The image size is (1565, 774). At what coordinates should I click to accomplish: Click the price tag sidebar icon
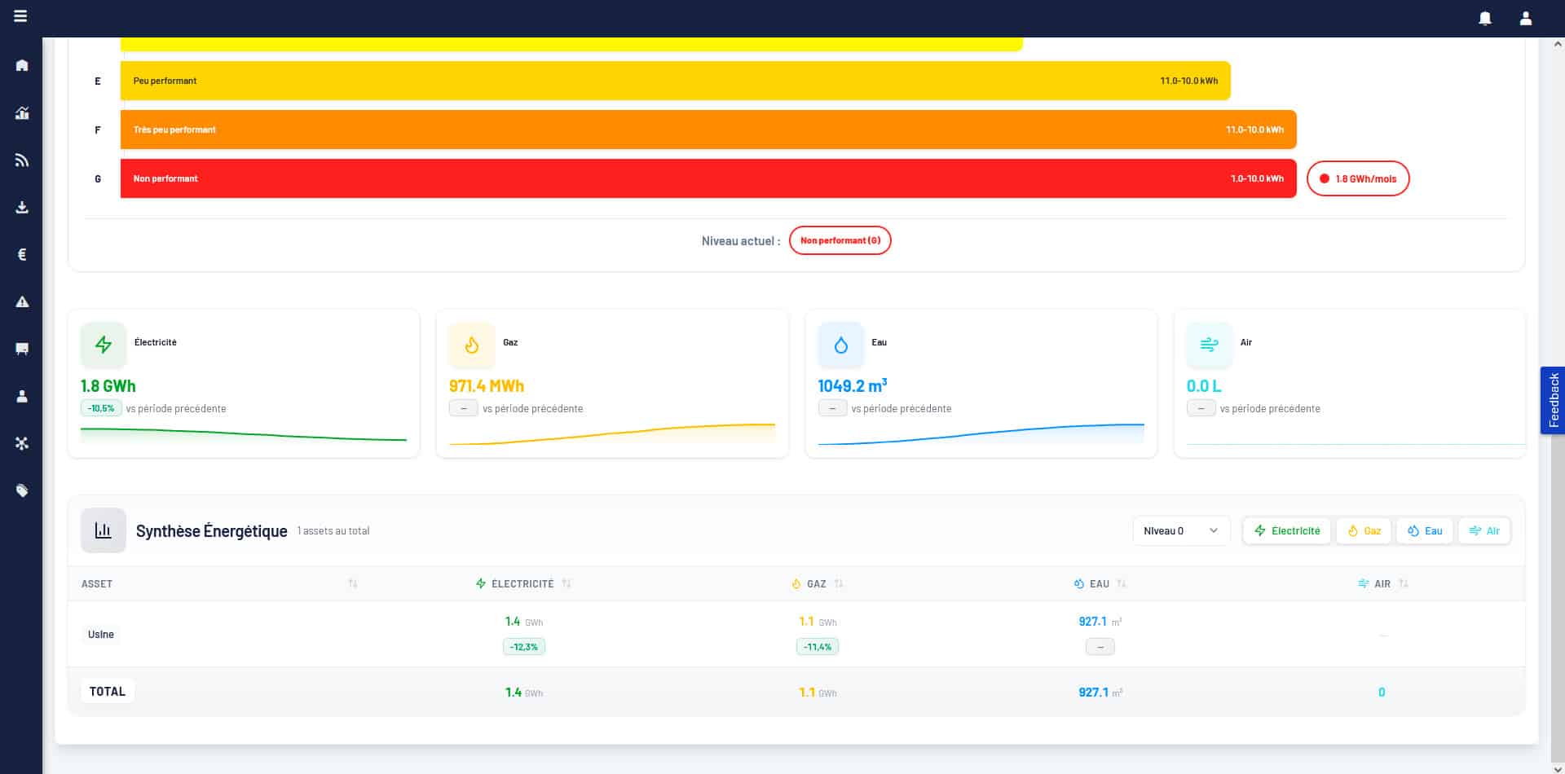click(x=22, y=490)
